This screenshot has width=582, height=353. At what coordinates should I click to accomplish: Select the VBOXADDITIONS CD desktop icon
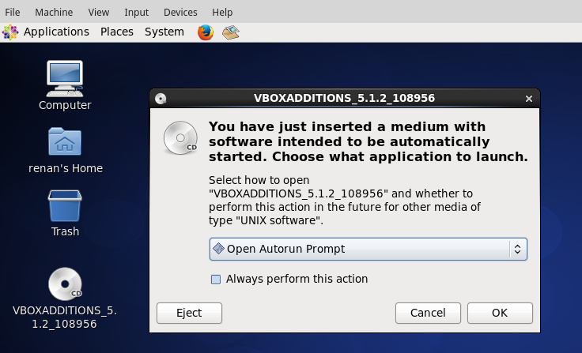click(65, 284)
